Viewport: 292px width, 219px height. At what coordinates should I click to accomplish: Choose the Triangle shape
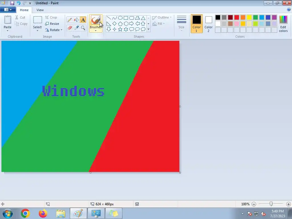point(143,18)
